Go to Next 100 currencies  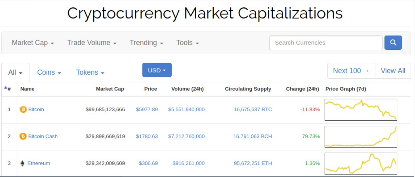[x=351, y=71]
